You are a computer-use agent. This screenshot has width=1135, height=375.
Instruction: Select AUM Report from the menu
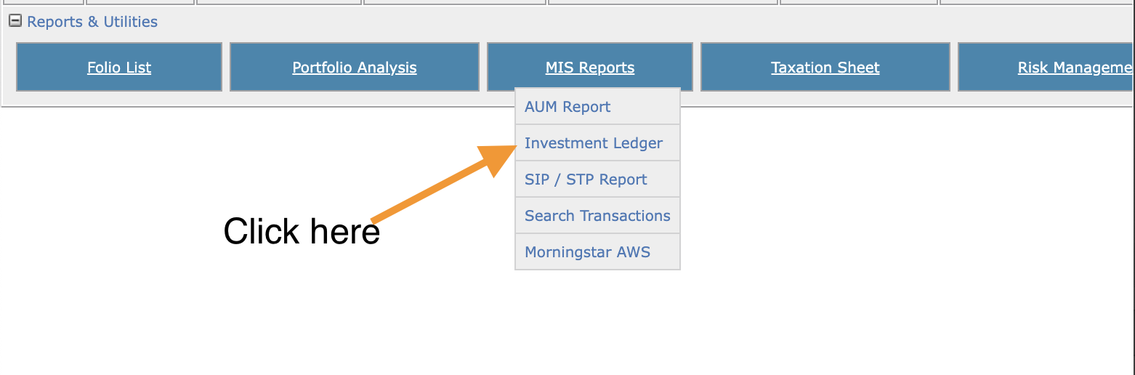pyautogui.click(x=567, y=107)
